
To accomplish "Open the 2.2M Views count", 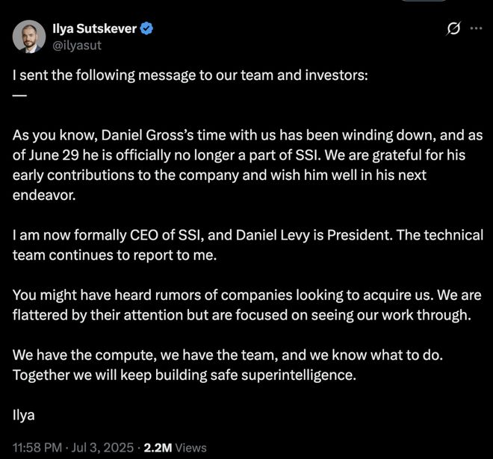I will pyautogui.click(x=176, y=447).
